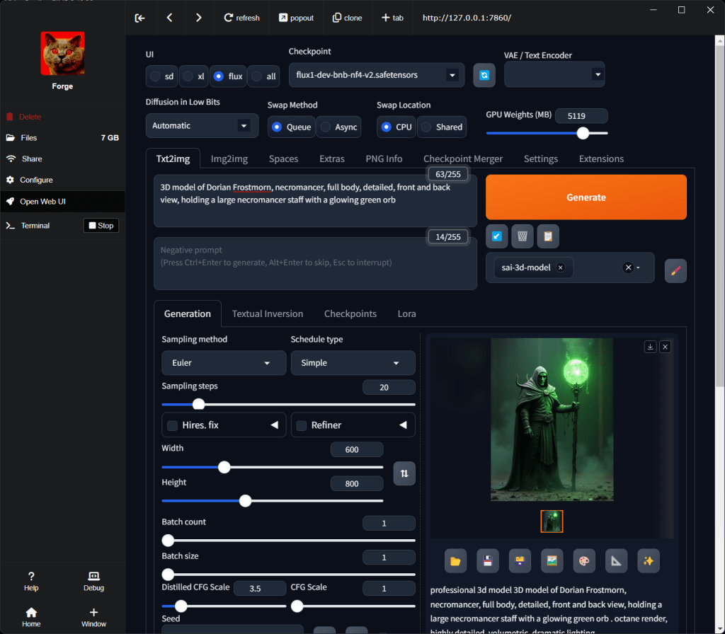Switch to the Img2img tab
The image size is (725, 634).
[229, 158]
